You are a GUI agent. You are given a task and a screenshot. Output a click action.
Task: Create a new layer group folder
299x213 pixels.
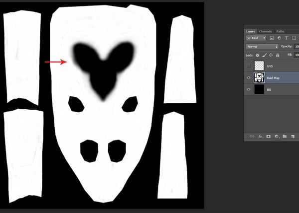point(285,137)
